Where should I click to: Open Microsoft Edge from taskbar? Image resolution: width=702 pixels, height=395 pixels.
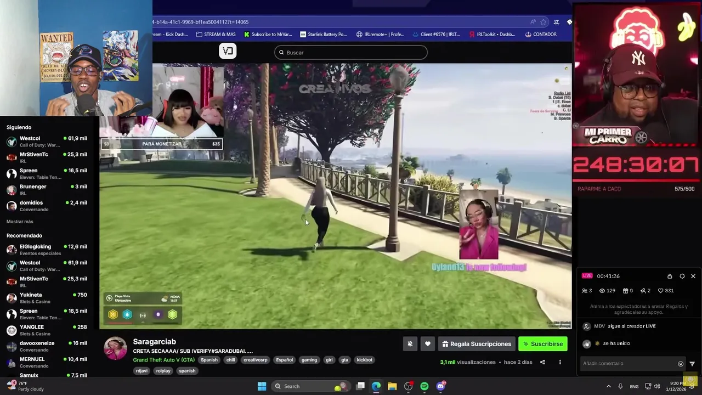[x=376, y=386]
